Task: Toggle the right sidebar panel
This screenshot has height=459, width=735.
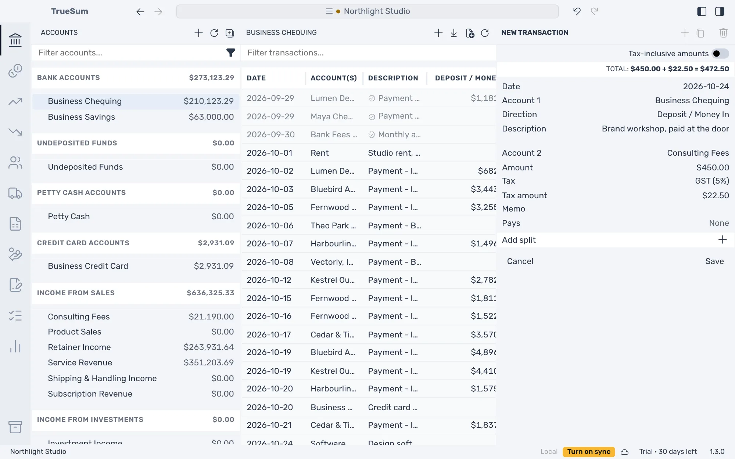Action: coord(720,11)
